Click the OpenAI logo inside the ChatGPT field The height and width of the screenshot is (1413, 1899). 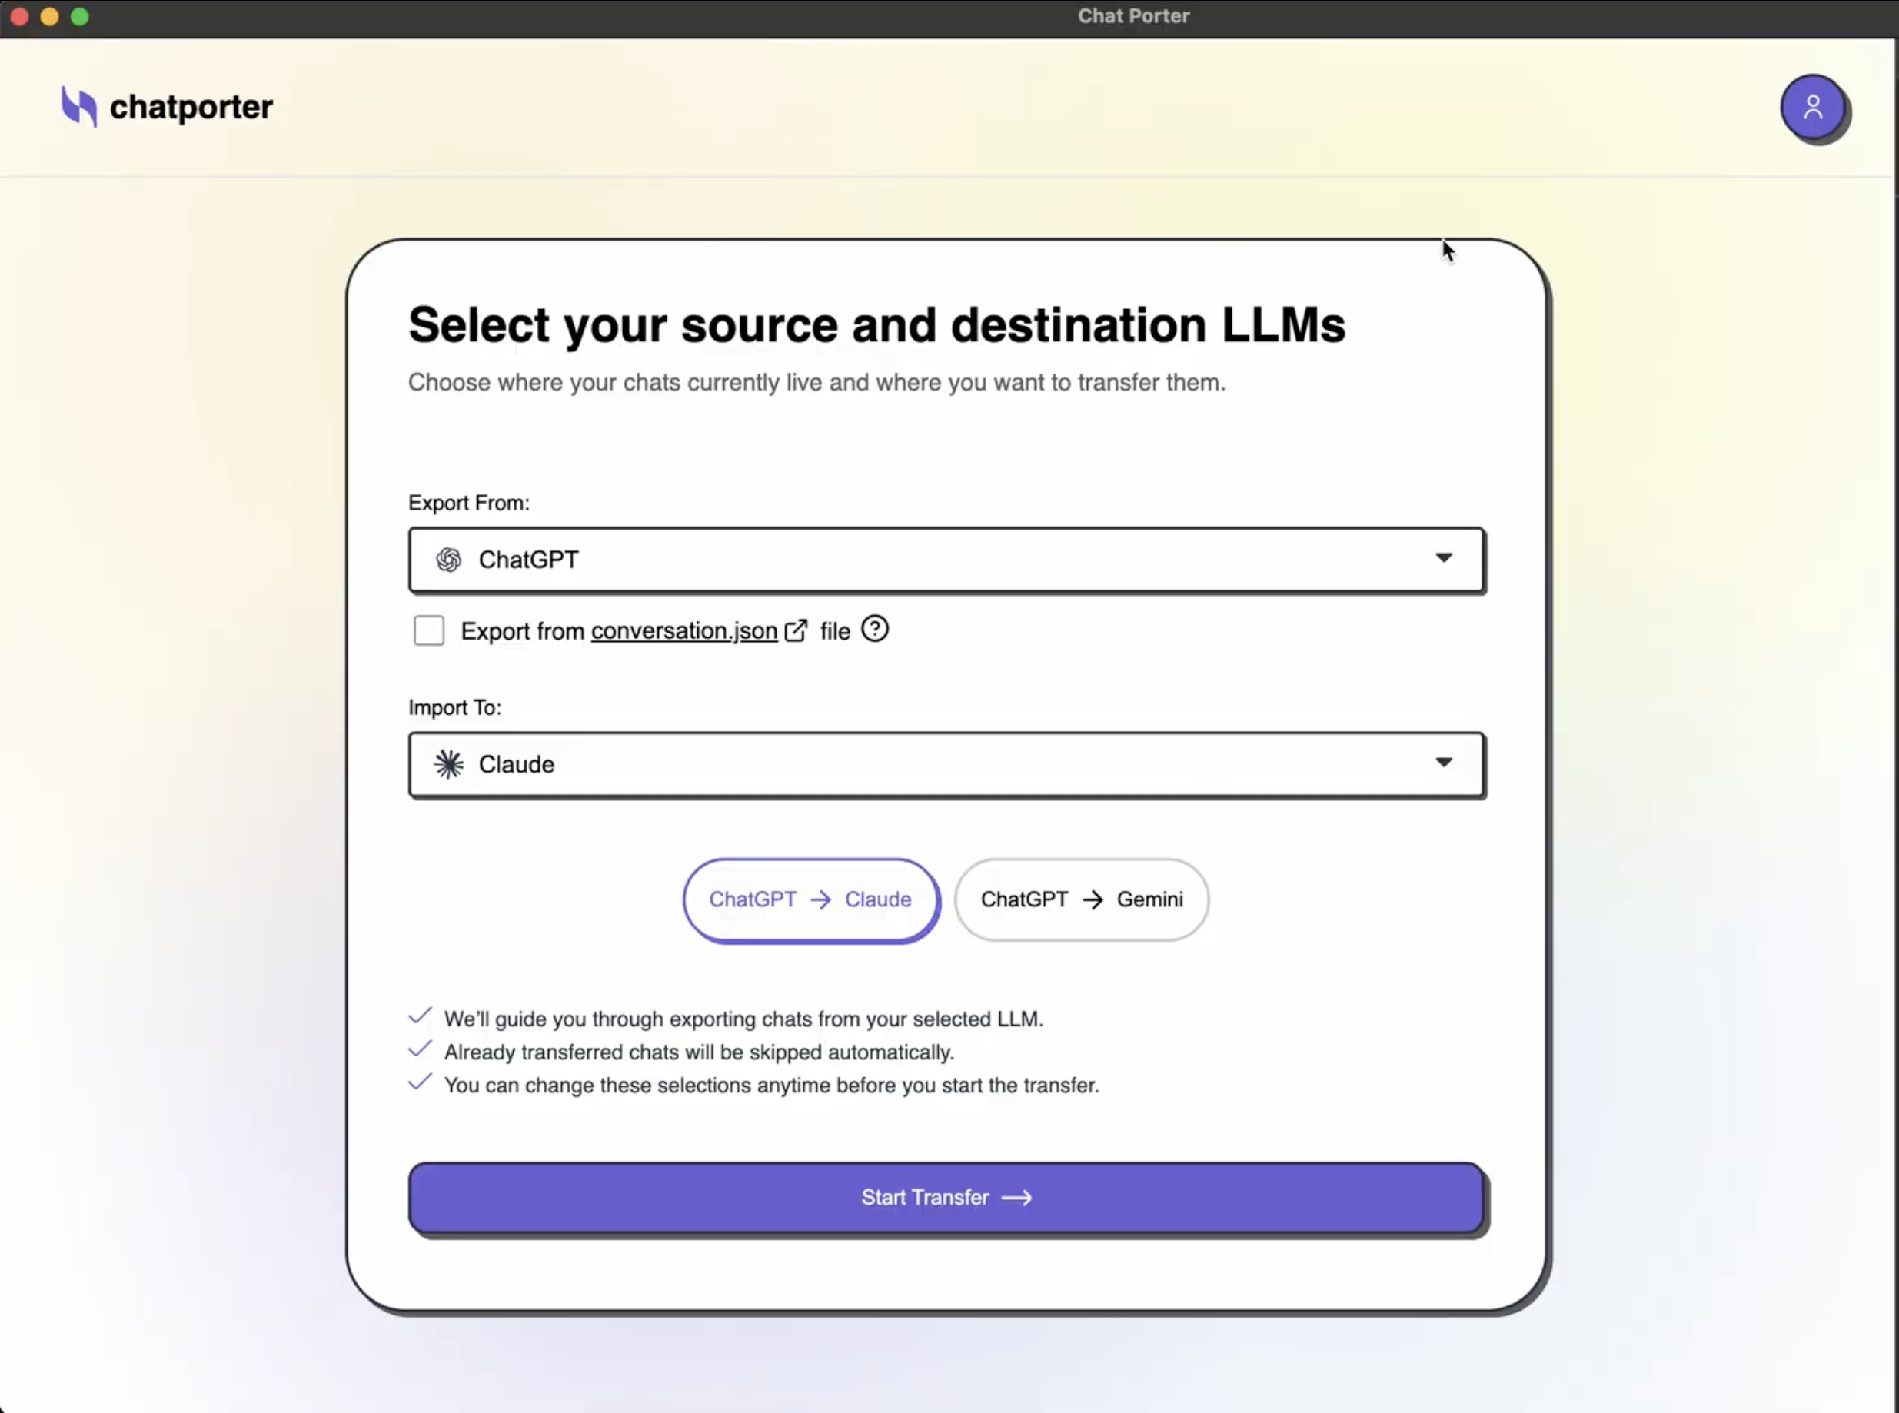point(447,560)
